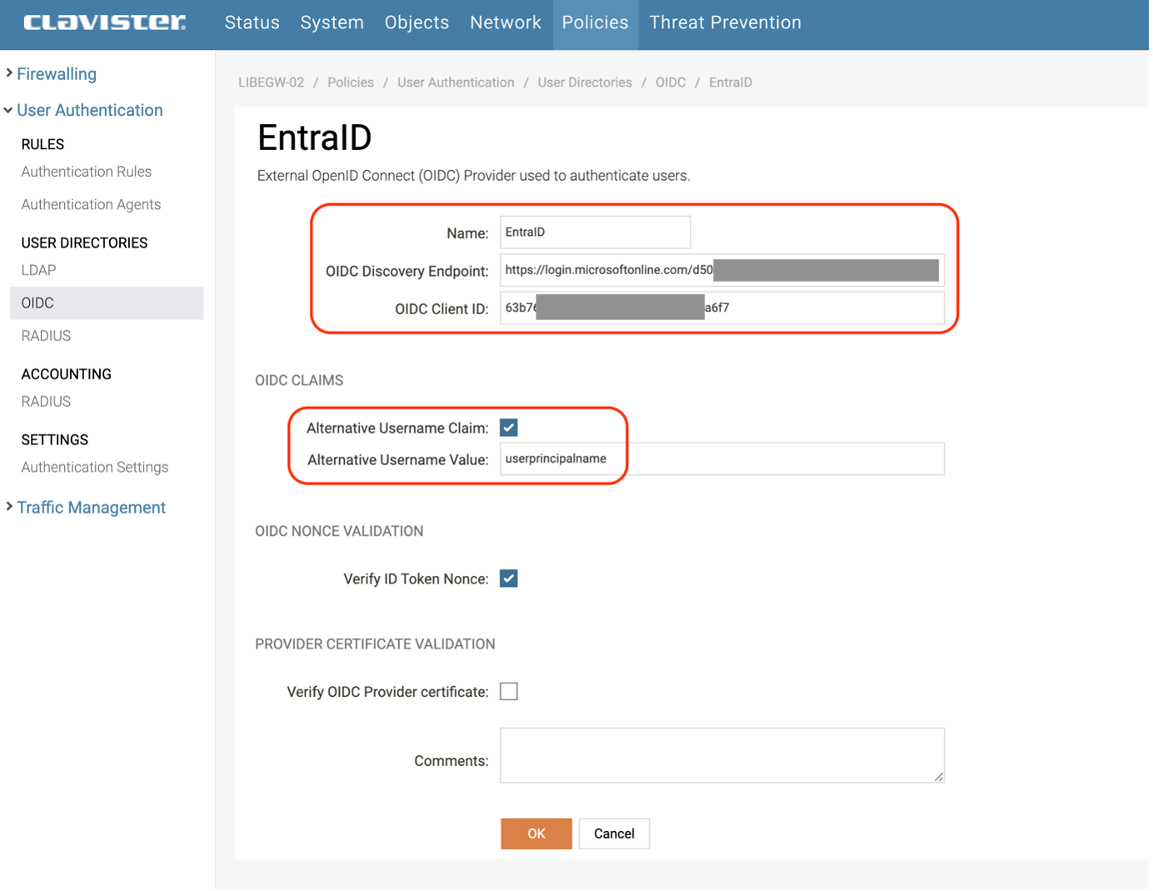The width and height of the screenshot is (1153, 891).
Task: Click the EntraID page title
Action: tap(314, 138)
